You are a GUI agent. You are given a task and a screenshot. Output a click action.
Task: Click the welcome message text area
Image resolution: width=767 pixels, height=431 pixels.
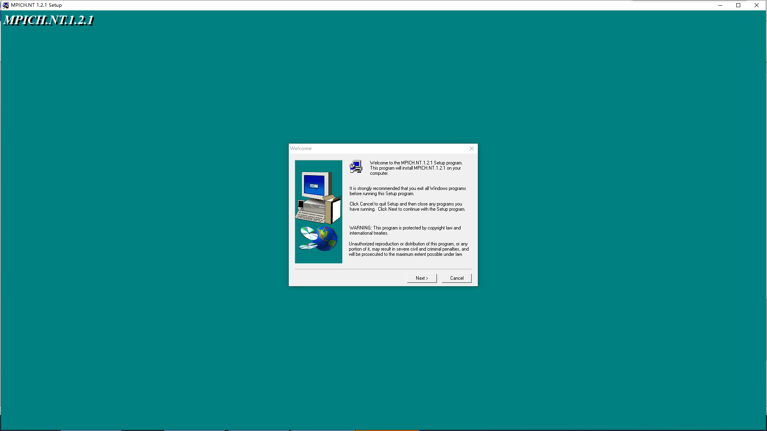point(415,168)
